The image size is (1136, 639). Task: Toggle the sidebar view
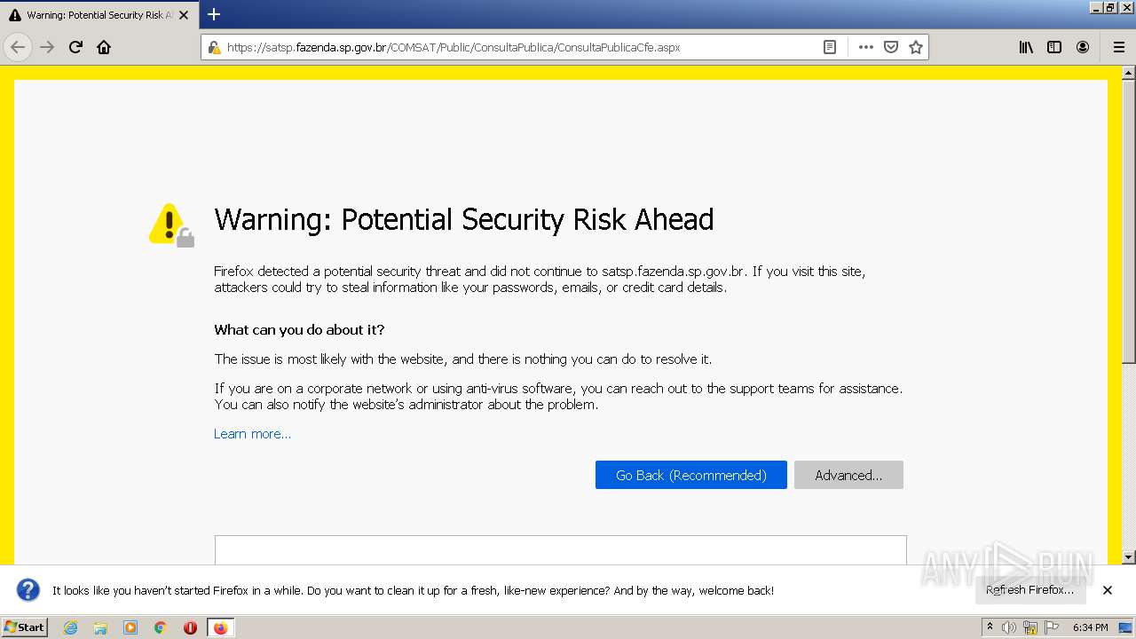(x=1054, y=47)
